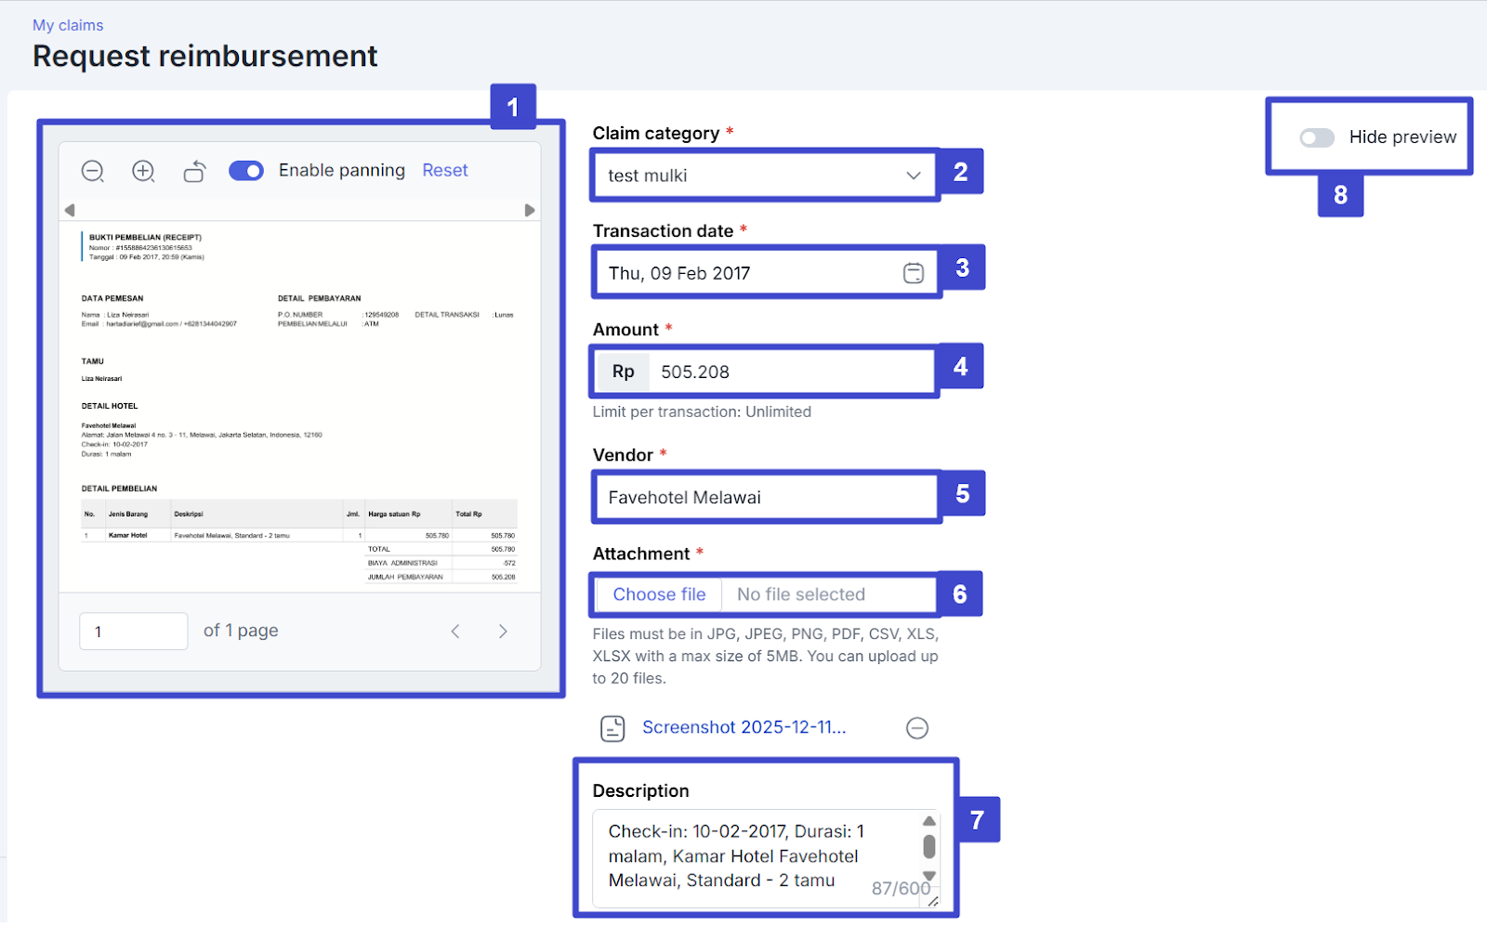Open the transaction date calendar icon

point(913,273)
